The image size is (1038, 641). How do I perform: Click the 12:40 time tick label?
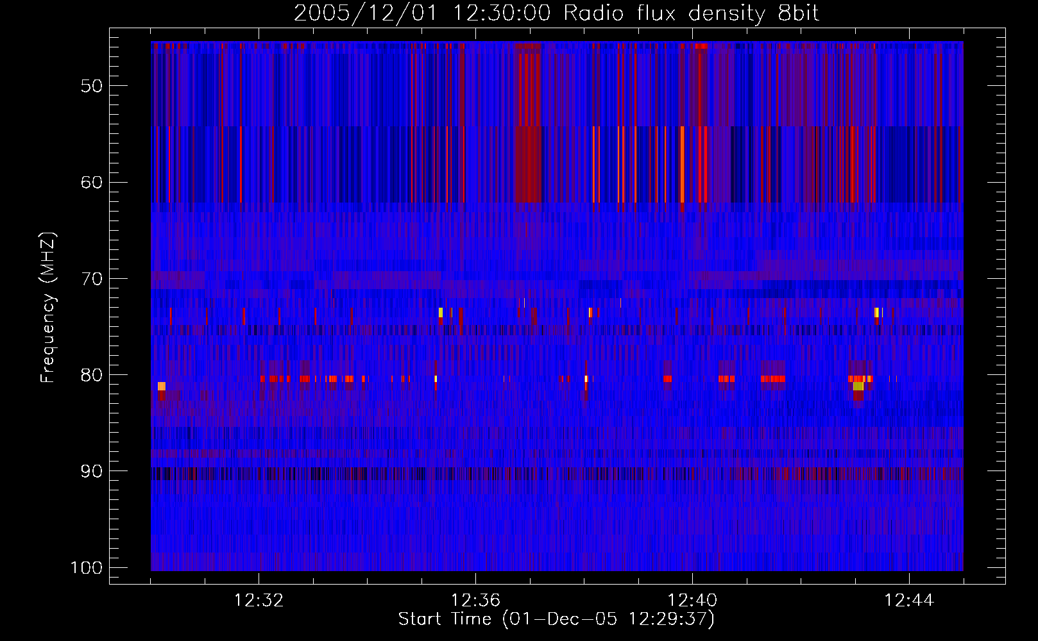coord(692,601)
